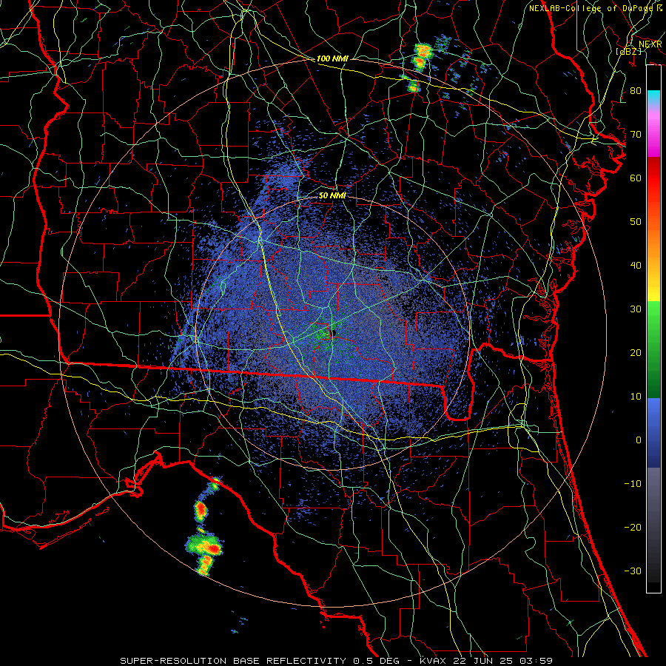Viewport: 666px width, 666px height.
Task: Click the radar site marker at ring center
Action: point(333,333)
